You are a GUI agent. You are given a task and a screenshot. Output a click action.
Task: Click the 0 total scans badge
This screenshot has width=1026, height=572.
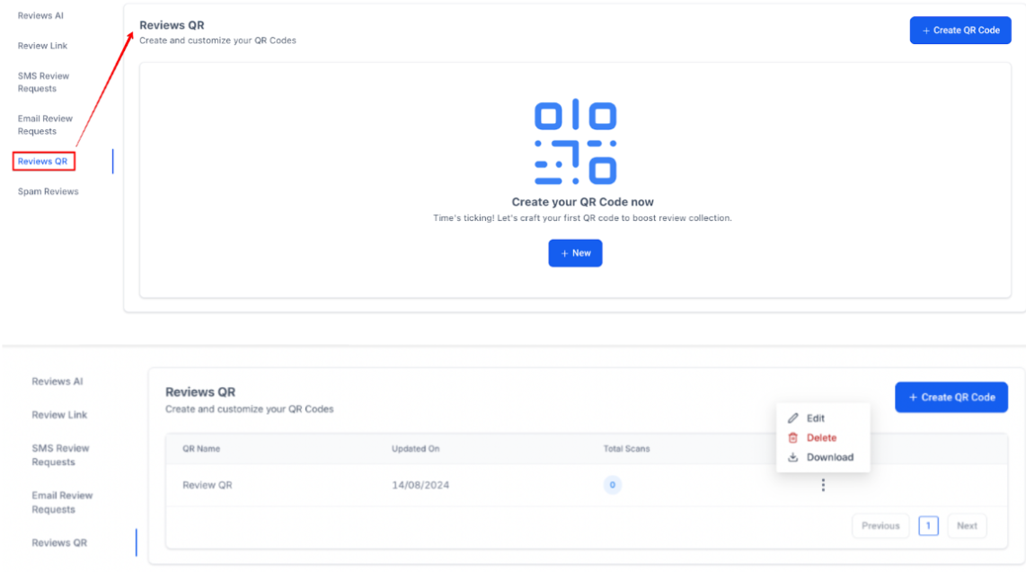(612, 485)
